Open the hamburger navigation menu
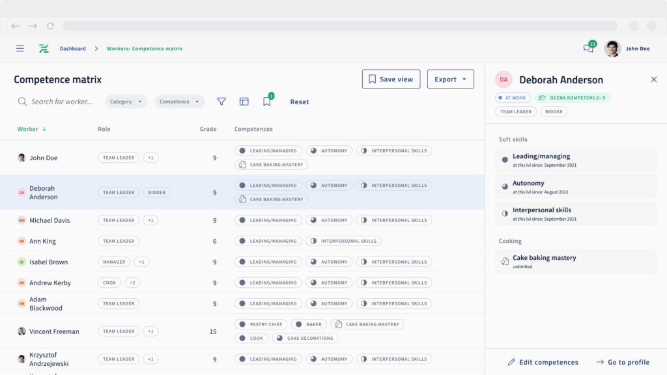Image resolution: width=667 pixels, height=375 pixels. point(20,49)
